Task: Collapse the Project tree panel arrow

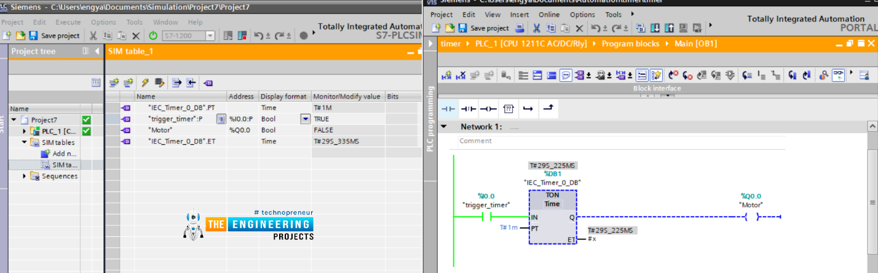Action: coord(97,51)
